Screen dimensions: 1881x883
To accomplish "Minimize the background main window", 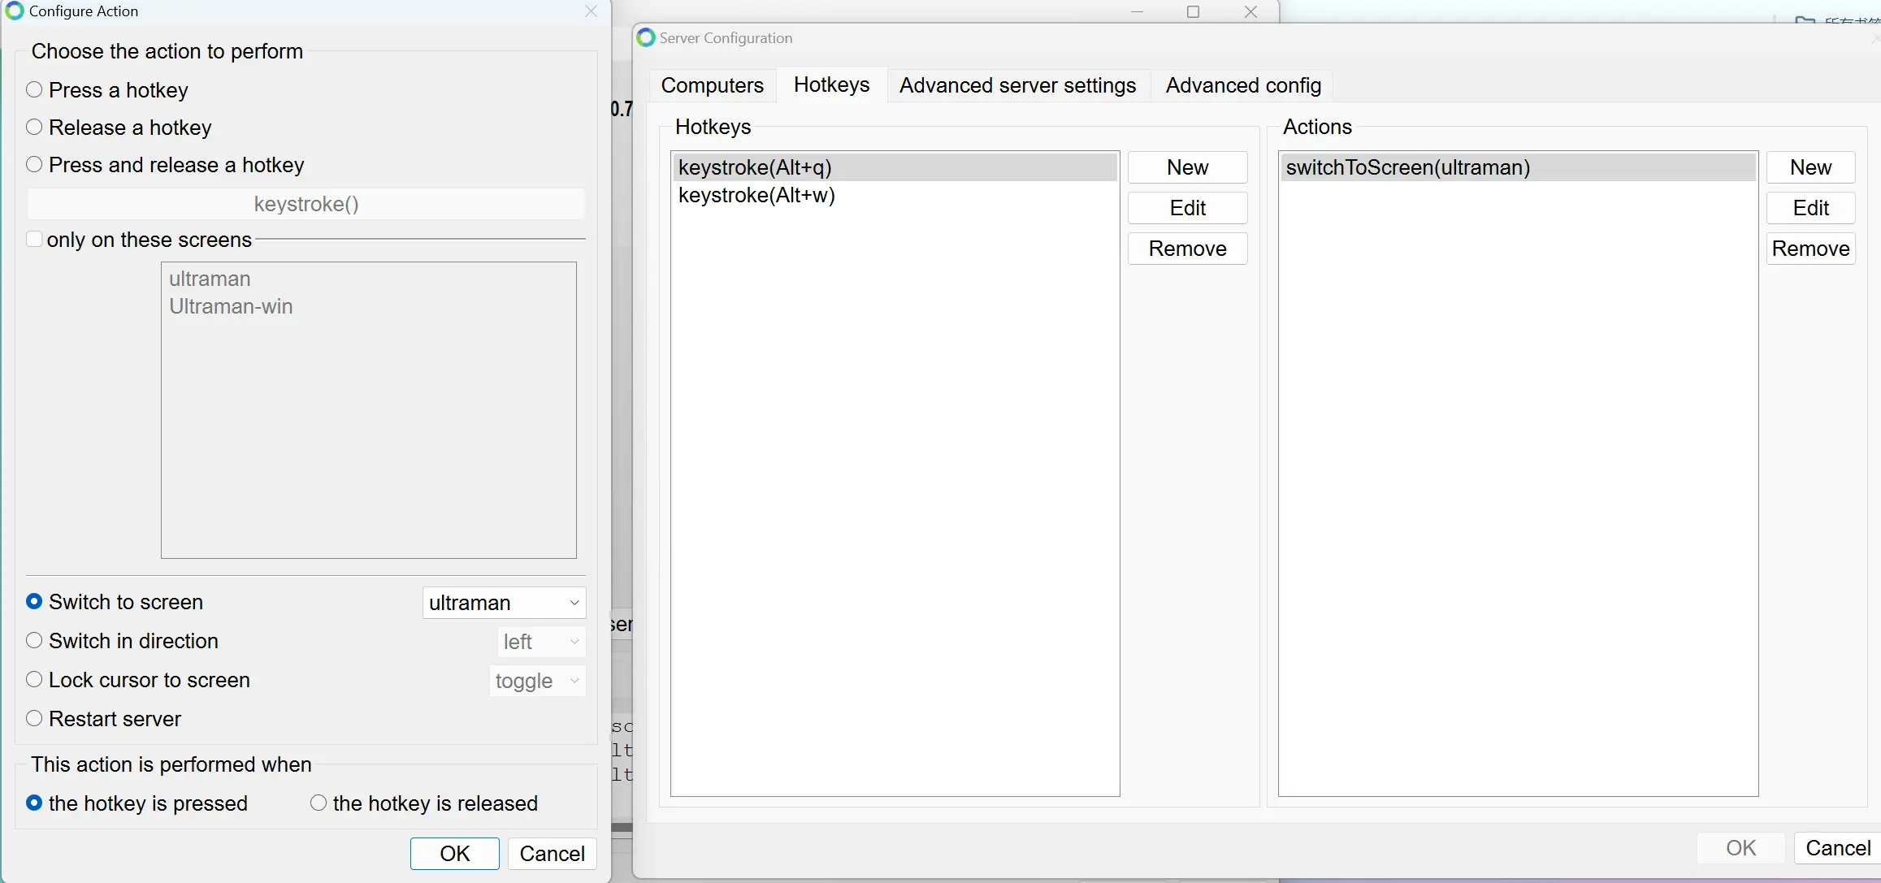I will click(1137, 11).
